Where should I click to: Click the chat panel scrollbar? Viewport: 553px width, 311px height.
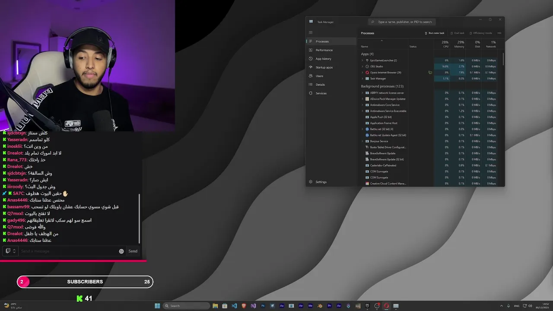139,219
